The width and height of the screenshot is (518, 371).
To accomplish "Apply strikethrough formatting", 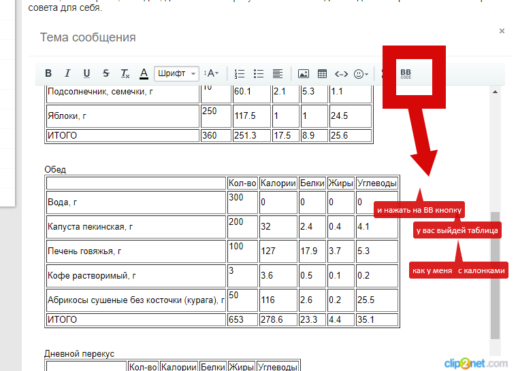I will (x=106, y=73).
